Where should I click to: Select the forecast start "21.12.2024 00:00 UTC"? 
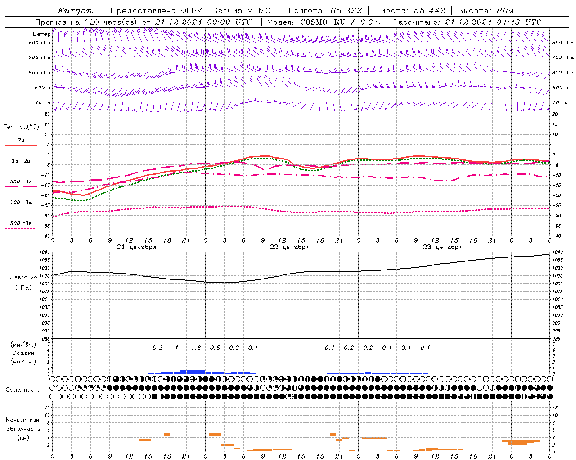click(x=203, y=22)
